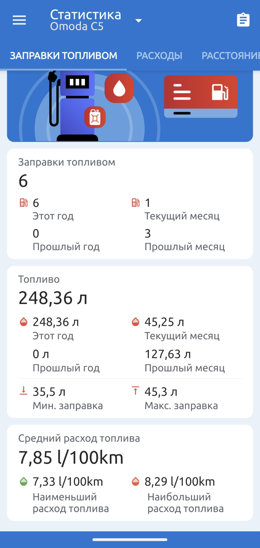This screenshot has width=260, height=548.
Task: Tap the Средний расход топлива 7,85 value
Action: coord(71,458)
